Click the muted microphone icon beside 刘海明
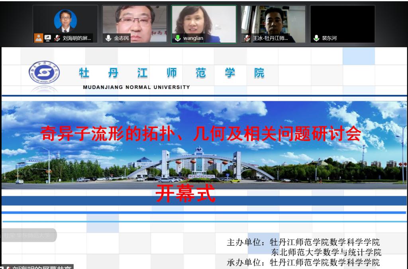 click(57, 38)
